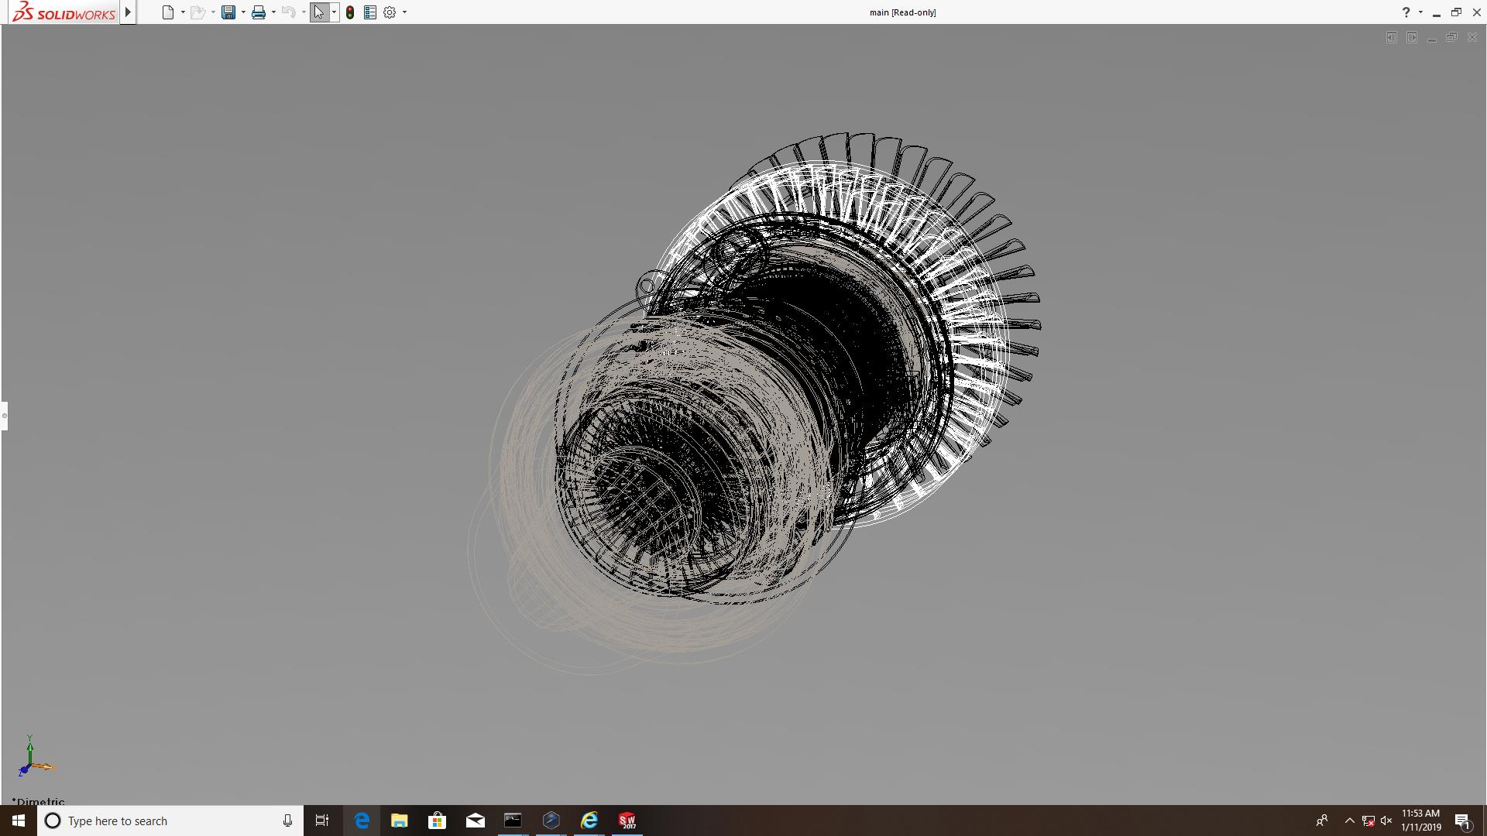Open the Save options dropdown arrow
1487x836 pixels.
coord(243,12)
